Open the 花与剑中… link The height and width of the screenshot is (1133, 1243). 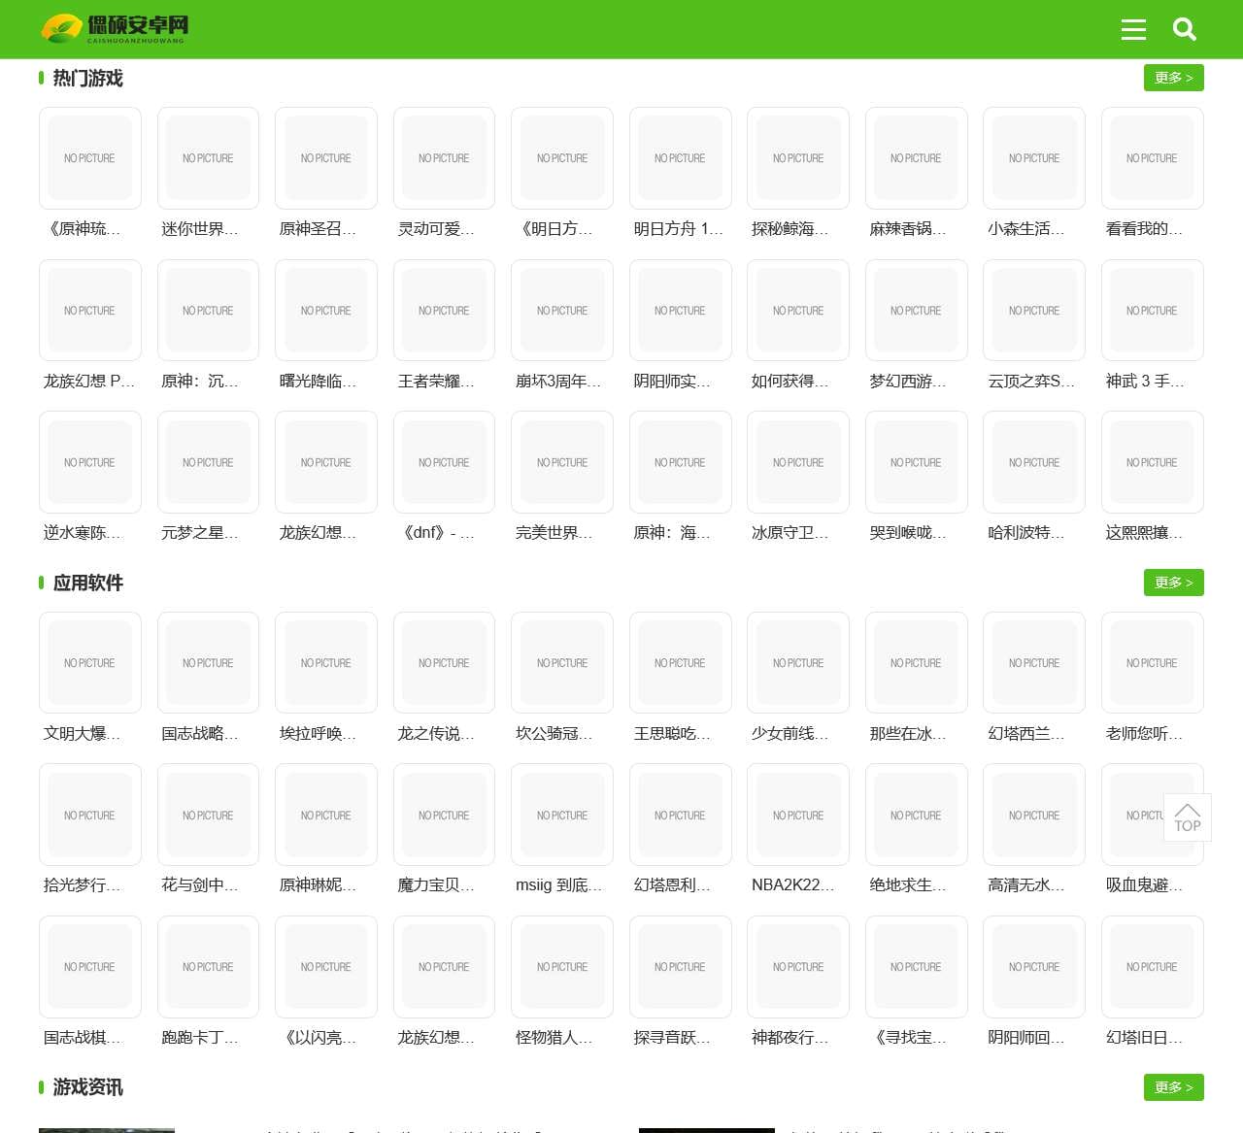(200, 885)
